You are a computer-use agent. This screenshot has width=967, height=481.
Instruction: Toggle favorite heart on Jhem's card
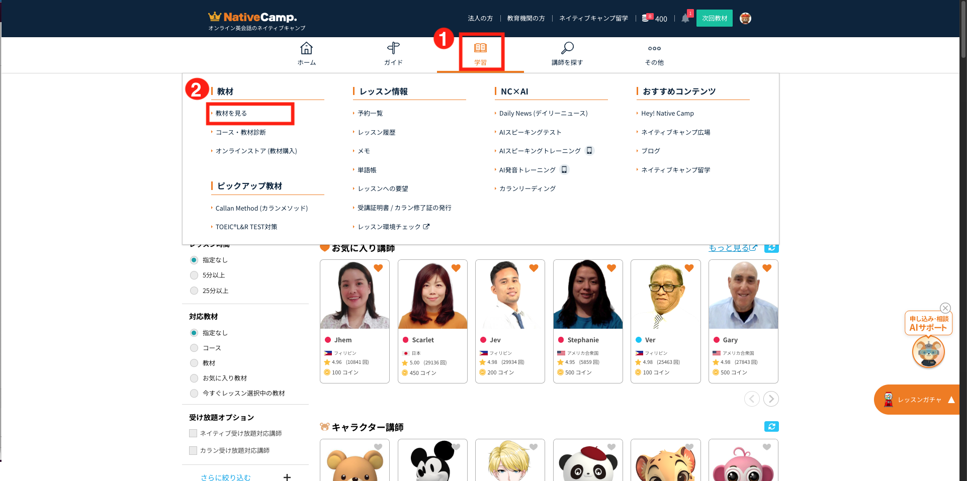click(378, 268)
